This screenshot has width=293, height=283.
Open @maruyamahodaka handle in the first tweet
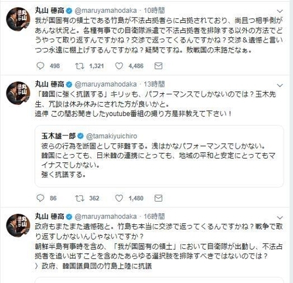click(105, 11)
